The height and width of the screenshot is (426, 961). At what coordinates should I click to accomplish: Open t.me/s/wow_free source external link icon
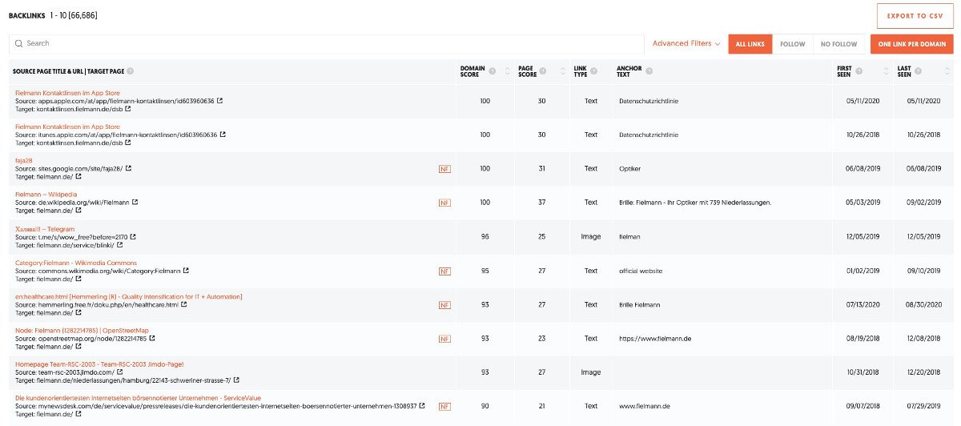[133, 236]
